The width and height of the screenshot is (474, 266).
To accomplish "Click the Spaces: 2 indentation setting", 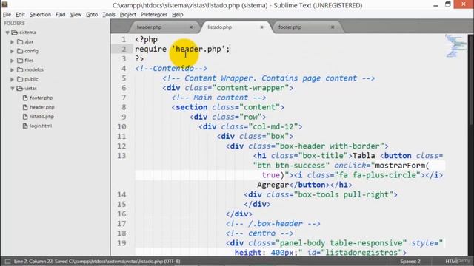I will pyautogui.click(x=410, y=261).
